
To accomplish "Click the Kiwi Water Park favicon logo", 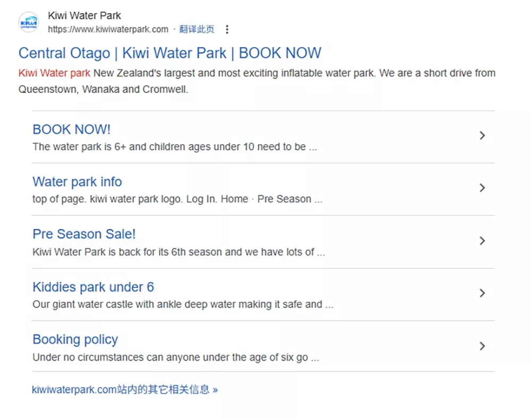I will pos(28,22).
